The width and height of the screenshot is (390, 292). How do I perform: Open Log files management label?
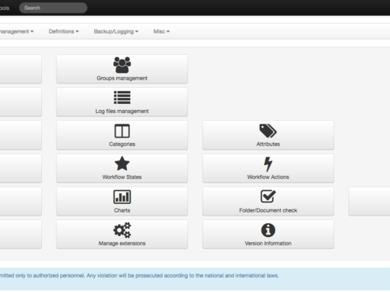122,111
